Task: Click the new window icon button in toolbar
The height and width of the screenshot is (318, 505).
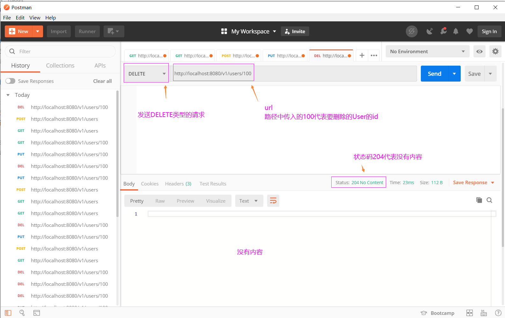Action: click(x=114, y=31)
